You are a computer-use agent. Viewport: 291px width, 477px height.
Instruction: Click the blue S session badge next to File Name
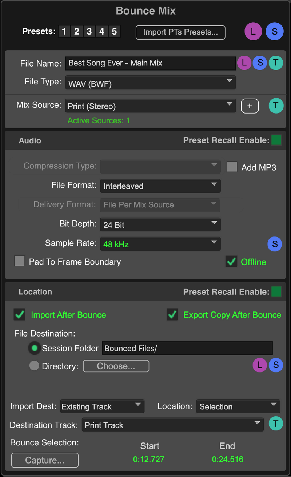coord(260,63)
